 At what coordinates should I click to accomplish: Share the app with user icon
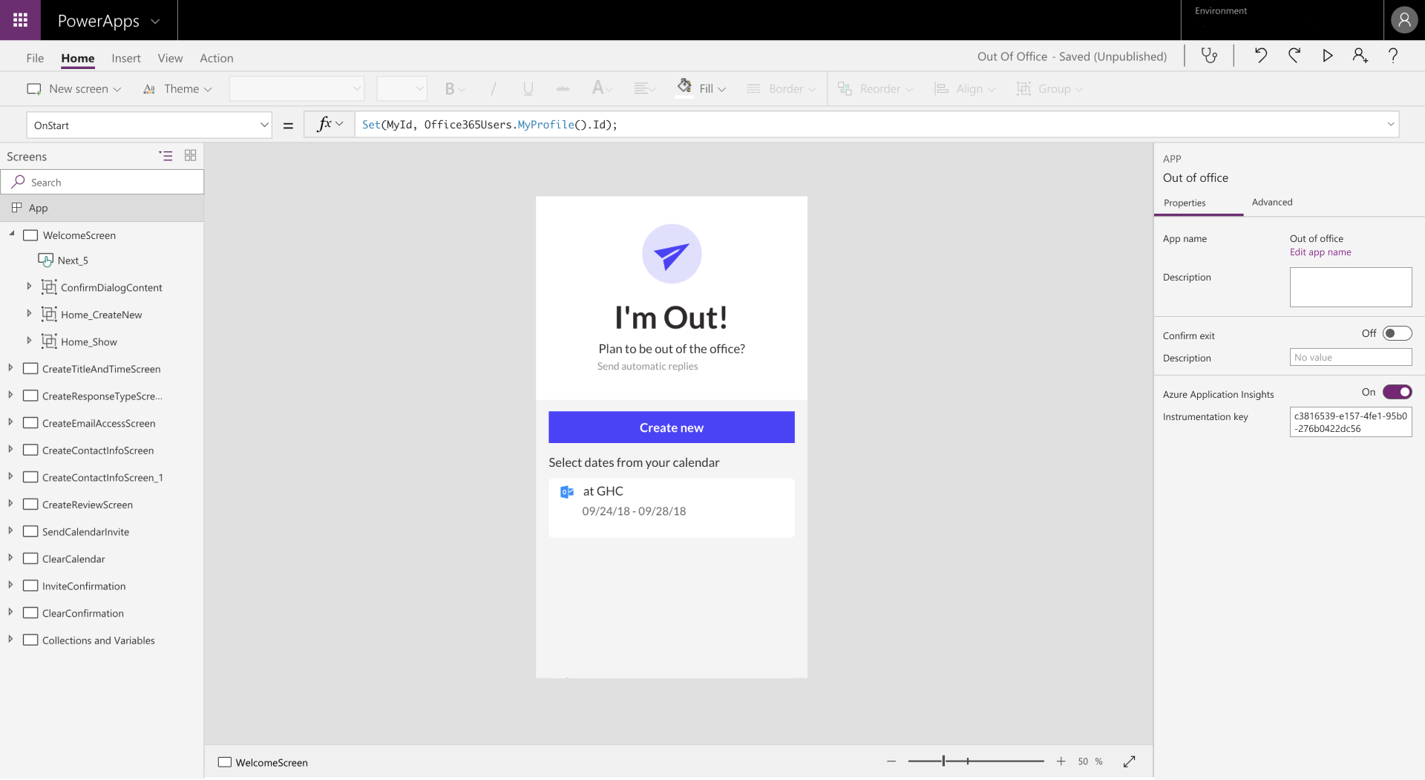point(1360,56)
